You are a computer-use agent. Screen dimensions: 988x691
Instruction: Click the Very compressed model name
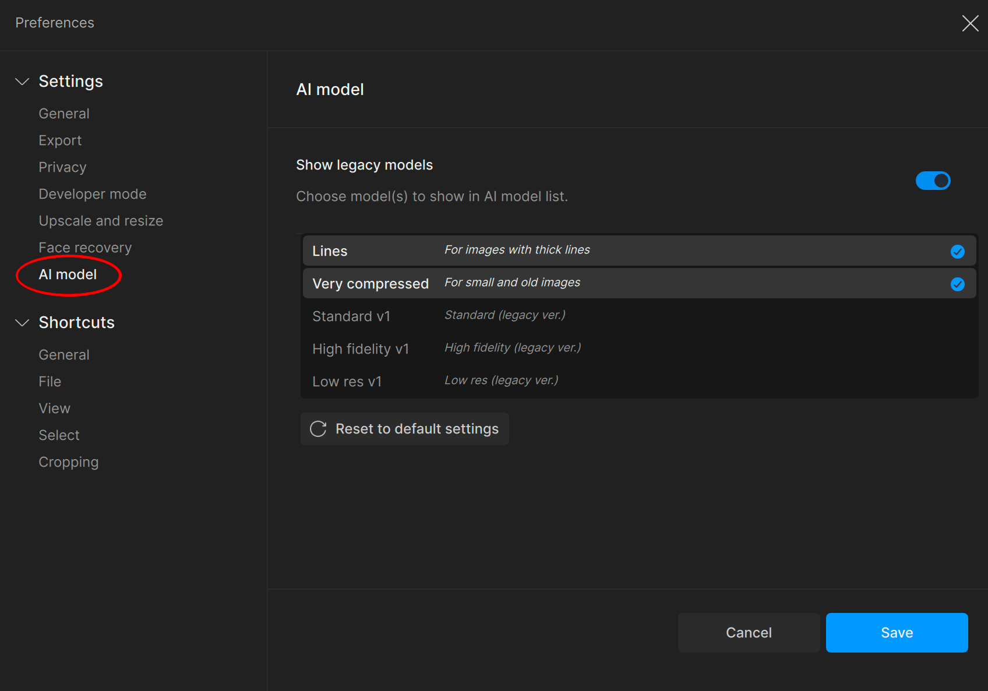tap(370, 284)
